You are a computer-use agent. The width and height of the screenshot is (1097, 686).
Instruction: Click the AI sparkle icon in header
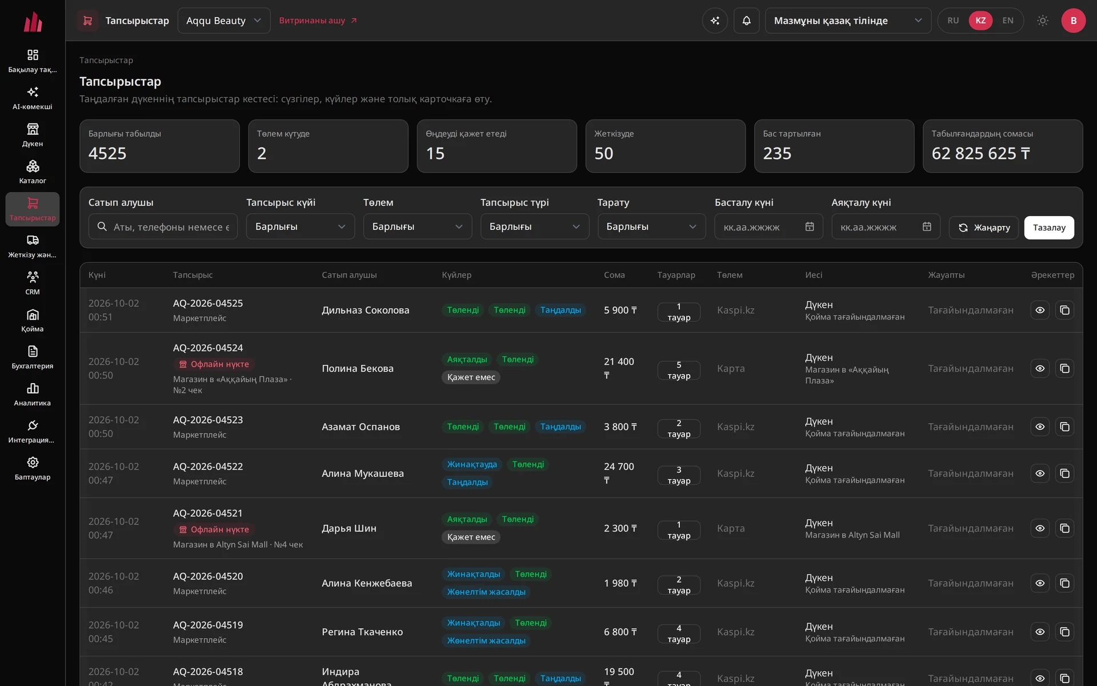click(715, 21)
